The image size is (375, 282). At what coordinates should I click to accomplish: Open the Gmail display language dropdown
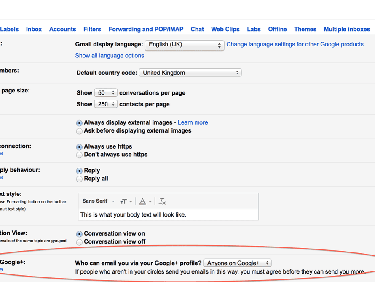[x=185, y=45]
